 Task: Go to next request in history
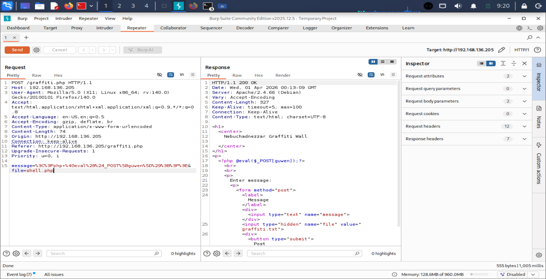click(104, 50)
